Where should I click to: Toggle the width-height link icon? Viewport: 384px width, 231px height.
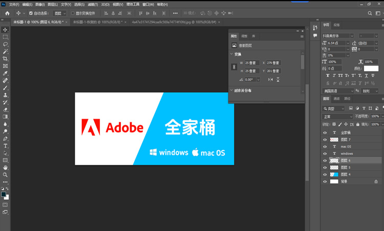234,67
